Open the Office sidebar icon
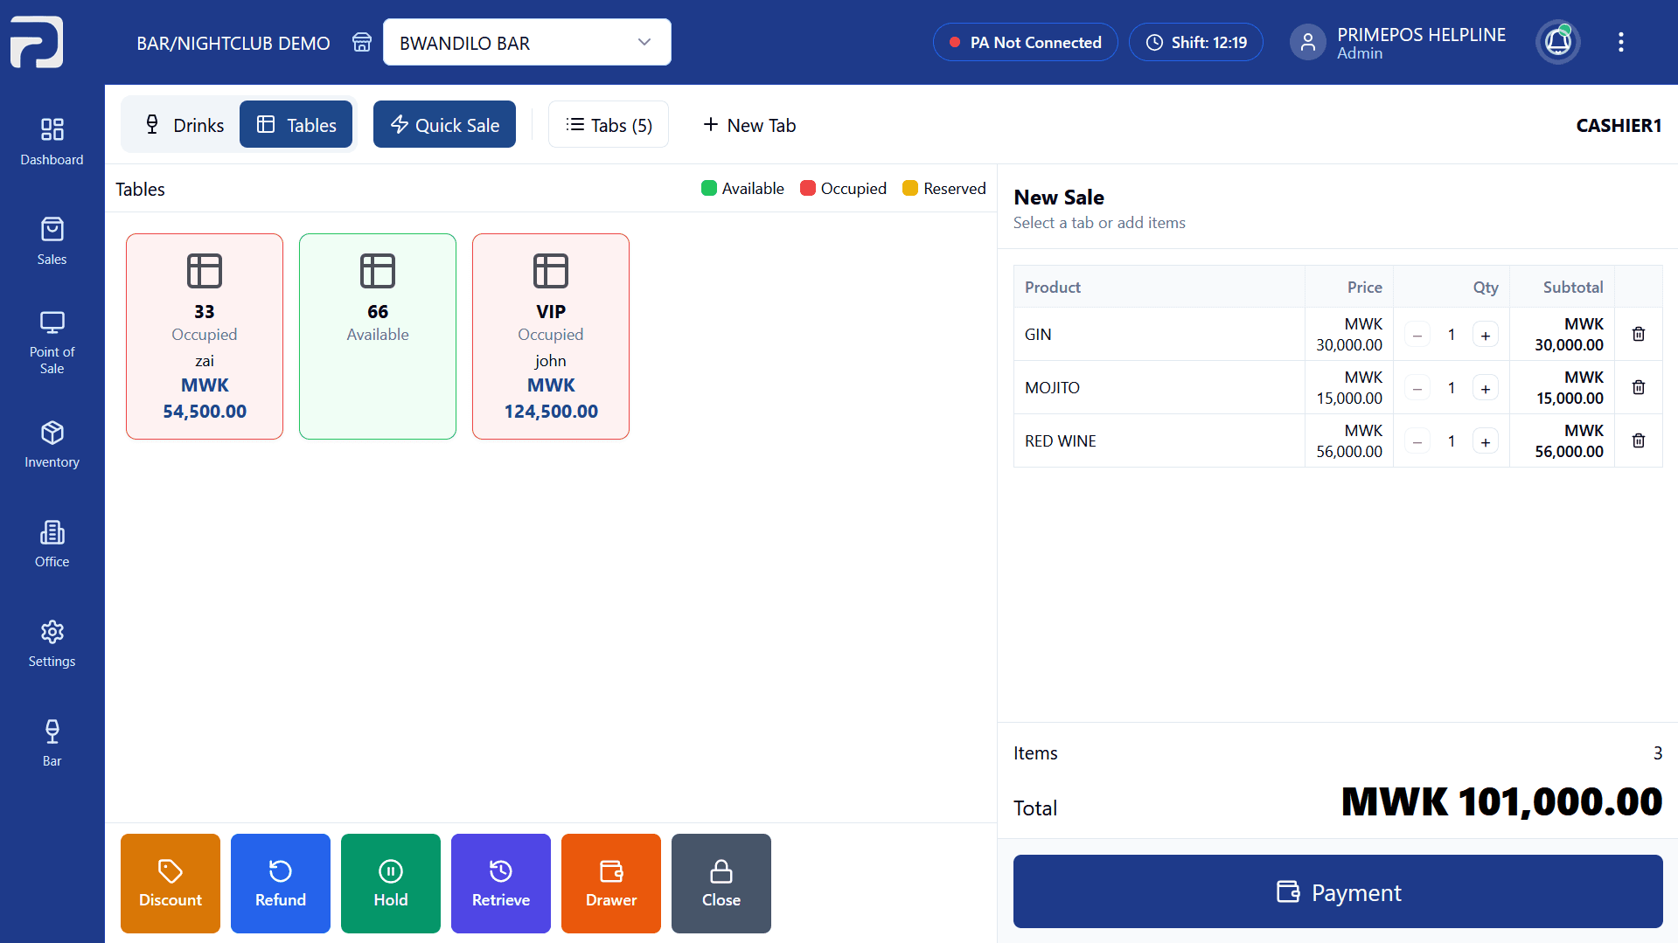Screen dimensions: 1678x943 tap(52, 543)
